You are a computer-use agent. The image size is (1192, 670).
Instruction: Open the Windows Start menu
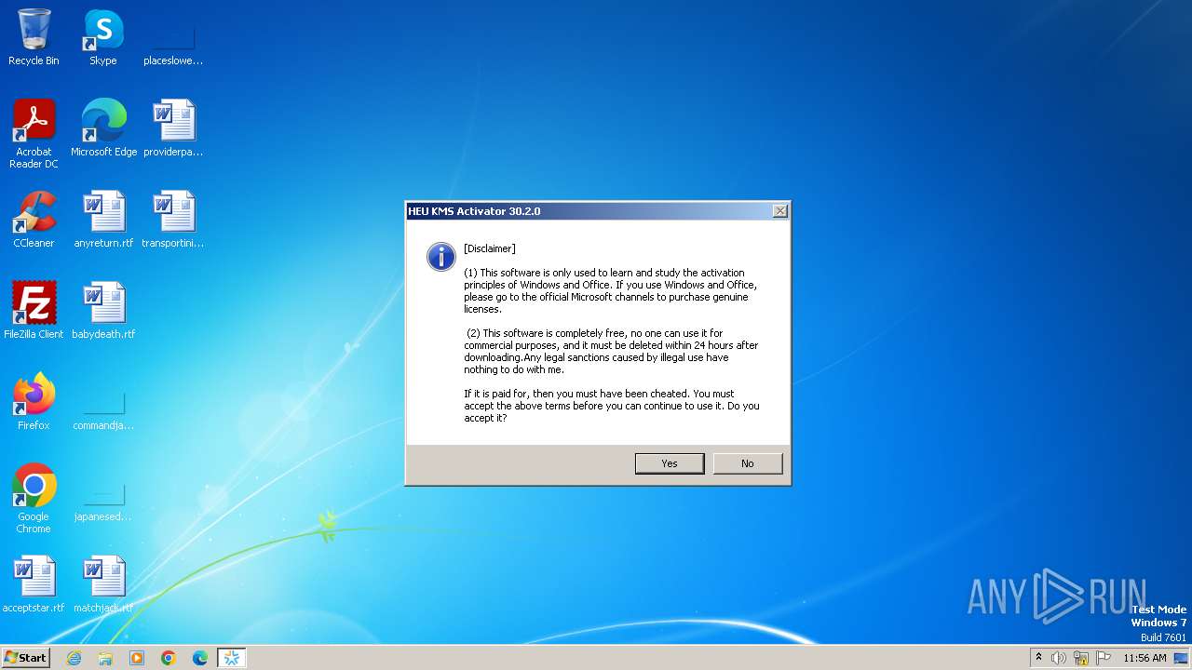click(26, 658)
